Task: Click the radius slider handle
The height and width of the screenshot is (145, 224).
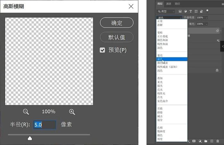Action: coord(30,138)
